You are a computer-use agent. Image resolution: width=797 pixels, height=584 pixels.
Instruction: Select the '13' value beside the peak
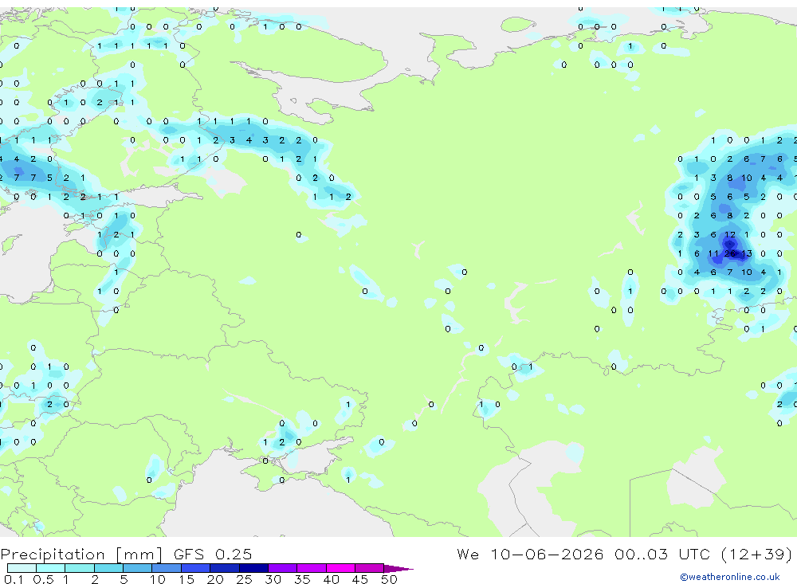click(746, 253)
